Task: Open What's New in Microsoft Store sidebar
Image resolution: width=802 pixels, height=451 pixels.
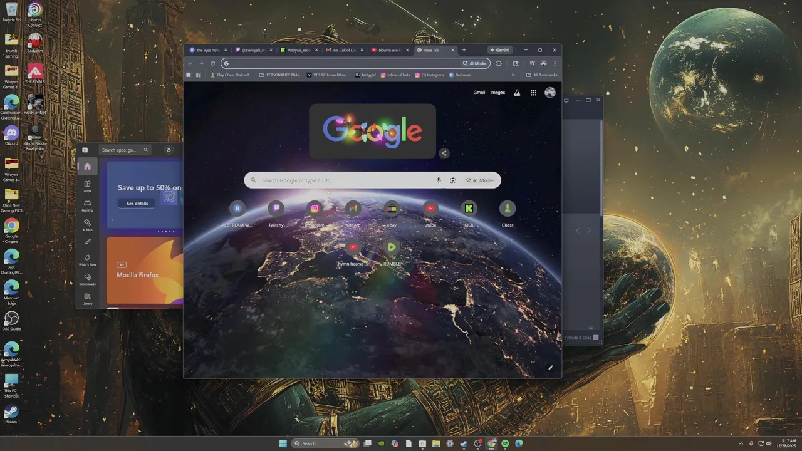Action: pyautogui.click(x=87, y=260)
